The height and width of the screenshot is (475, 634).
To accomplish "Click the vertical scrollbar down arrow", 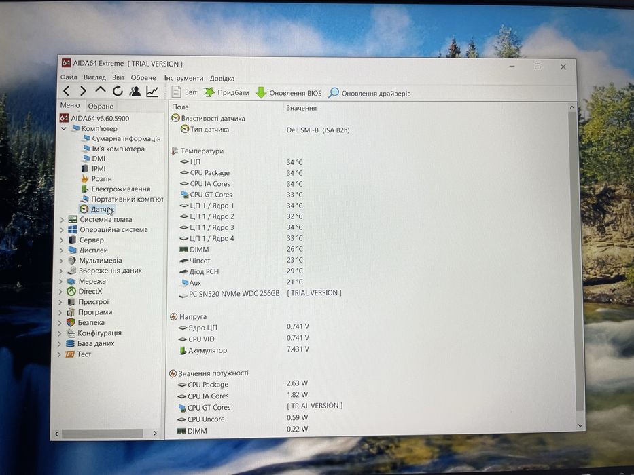I will click(x=580, y=425).
